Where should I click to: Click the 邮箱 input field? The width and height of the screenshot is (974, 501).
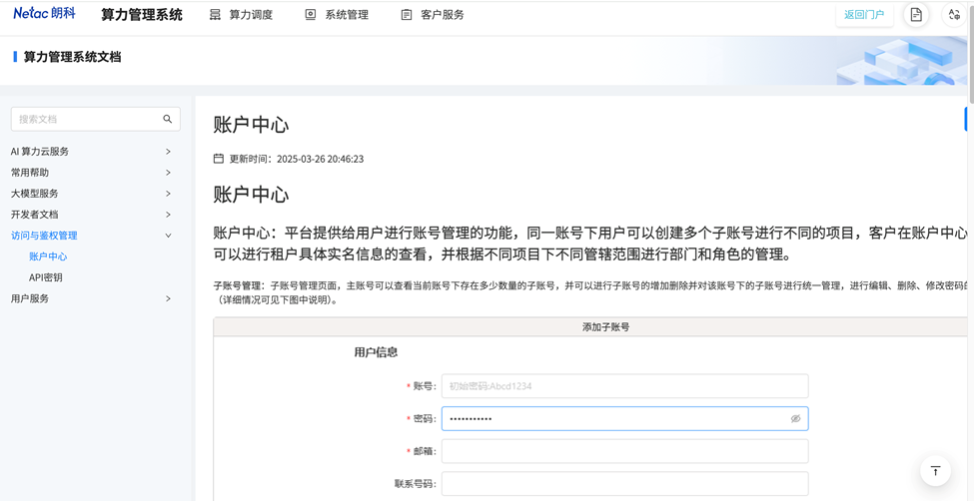pyautogui.click(x=624, y=451)
